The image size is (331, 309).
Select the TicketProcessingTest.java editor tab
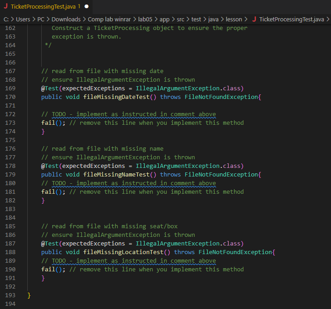click(x=46, y=6)
